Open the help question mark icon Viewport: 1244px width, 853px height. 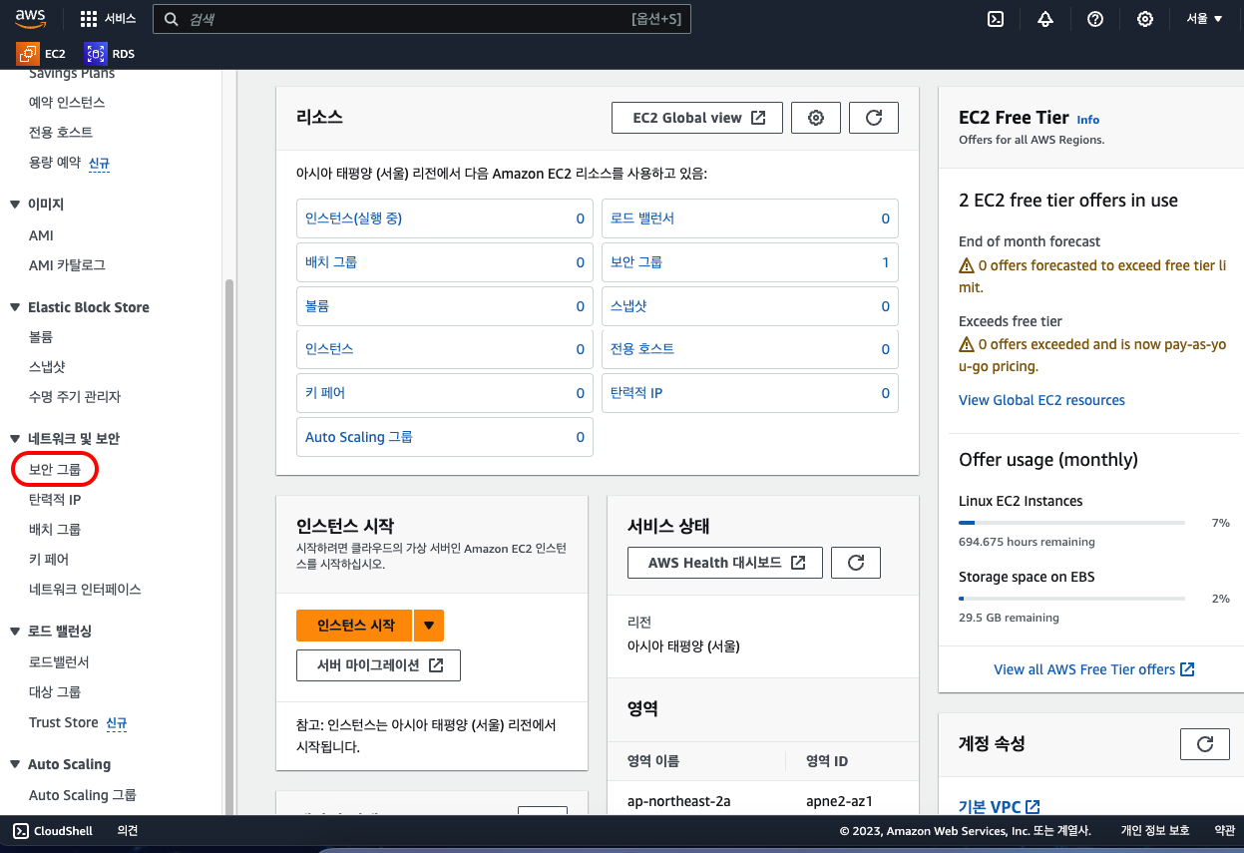point(1095,19)
